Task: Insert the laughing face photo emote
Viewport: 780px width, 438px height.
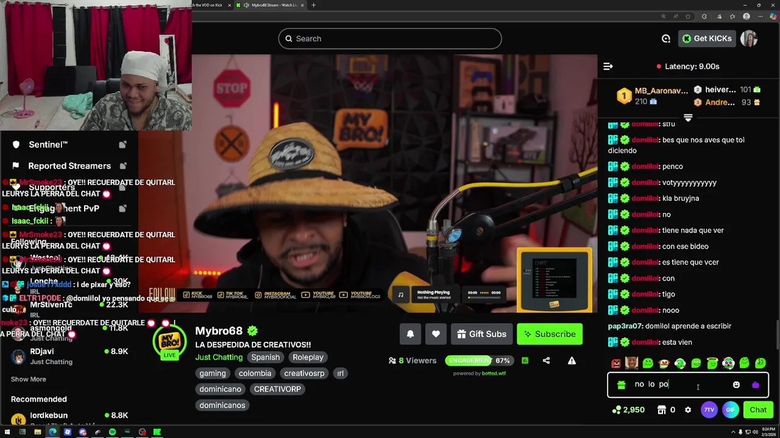Action: coord(632,363)
